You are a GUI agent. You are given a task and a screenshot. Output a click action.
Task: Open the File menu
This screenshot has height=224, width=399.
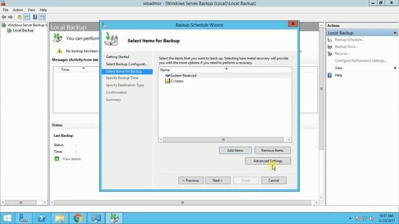pyautogui.click(x=6, y=10)
